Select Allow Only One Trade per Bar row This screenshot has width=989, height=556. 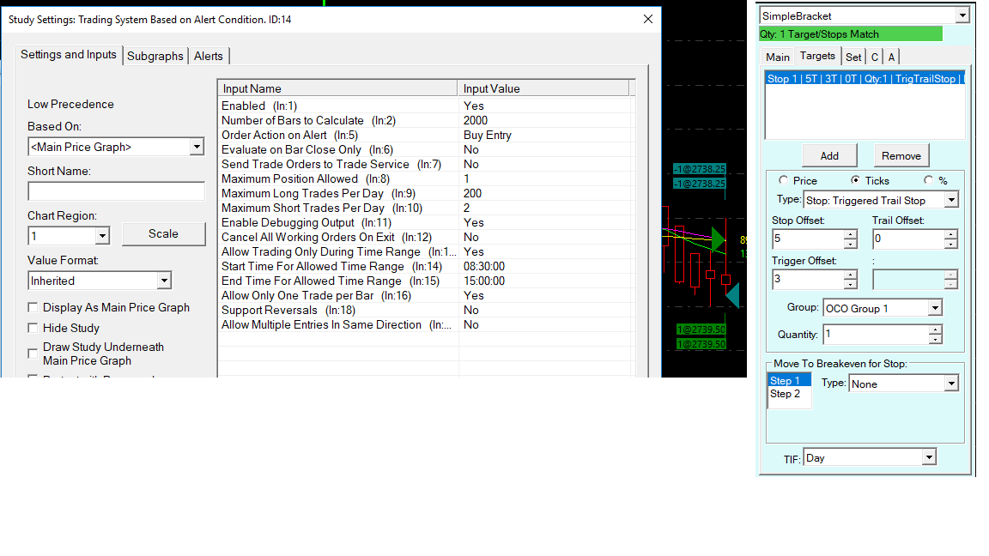click(x=425, y=296)
